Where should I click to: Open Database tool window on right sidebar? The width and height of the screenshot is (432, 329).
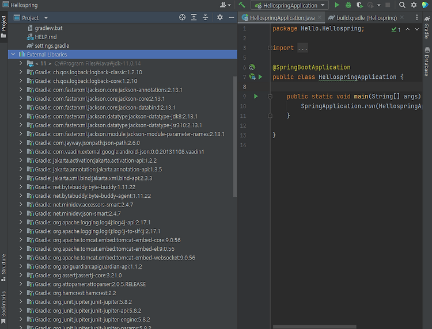(x=427, y=62)
